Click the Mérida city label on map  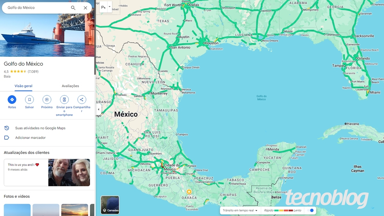(x=273, y=149)
